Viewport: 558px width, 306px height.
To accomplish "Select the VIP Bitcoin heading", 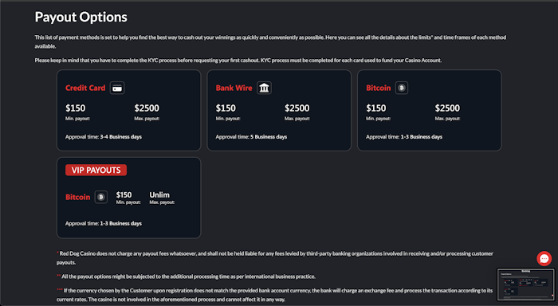I will 77,197.
